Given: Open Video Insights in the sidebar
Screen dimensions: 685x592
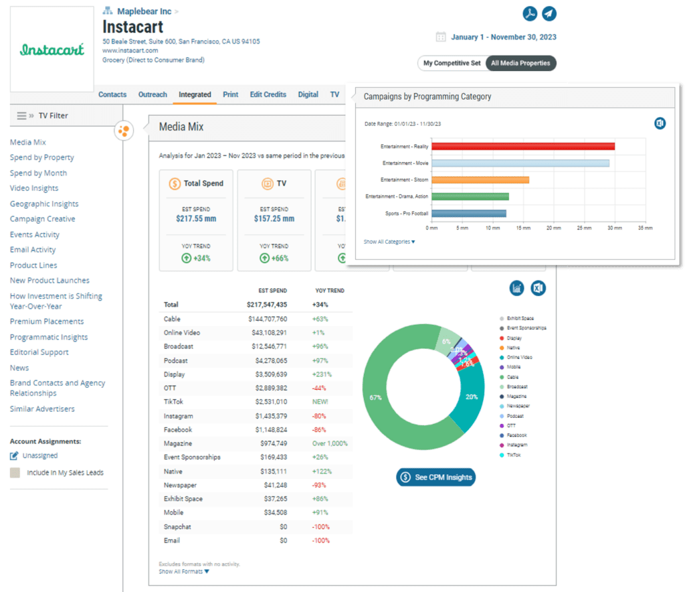Looking at the screenshot, I should point(34,188).
